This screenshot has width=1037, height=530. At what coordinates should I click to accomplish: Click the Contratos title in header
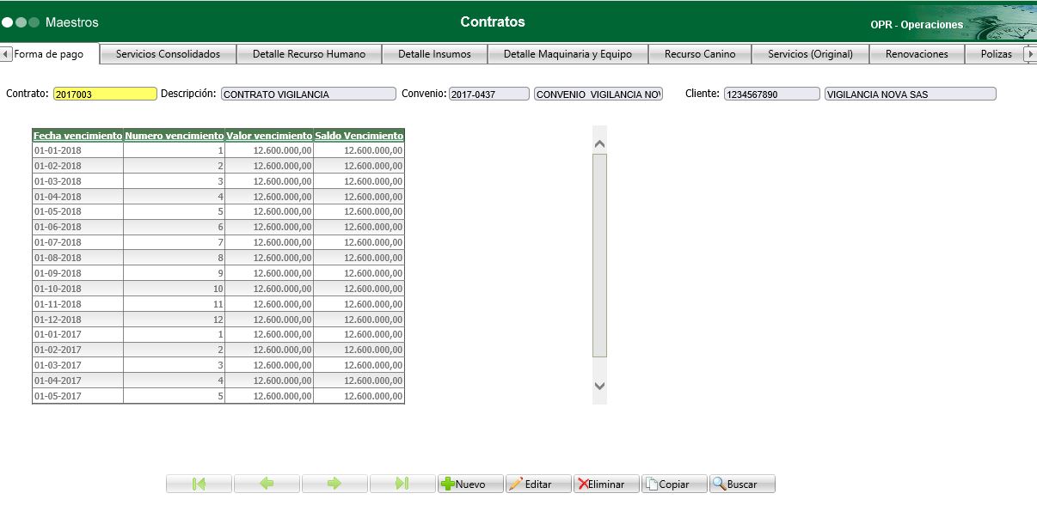pyautogui.click(x=493, y=21)
